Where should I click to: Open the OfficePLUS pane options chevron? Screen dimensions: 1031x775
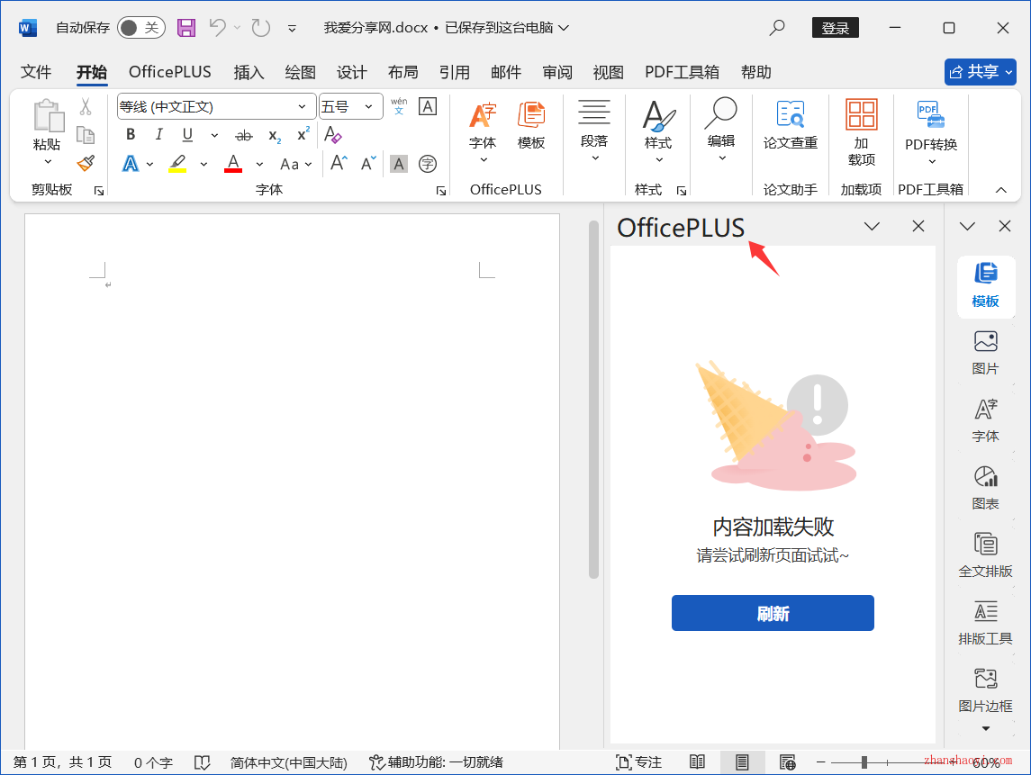click(x=872, y=227)
